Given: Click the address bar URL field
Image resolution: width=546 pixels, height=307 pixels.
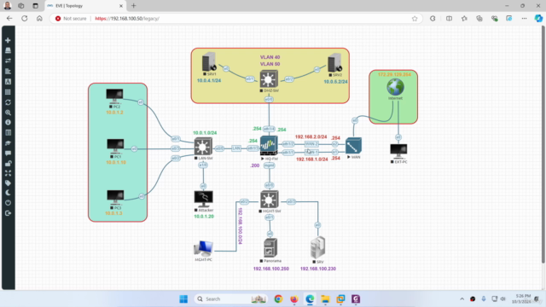Looking at the screenshot, I should click(x=237, y=19).
